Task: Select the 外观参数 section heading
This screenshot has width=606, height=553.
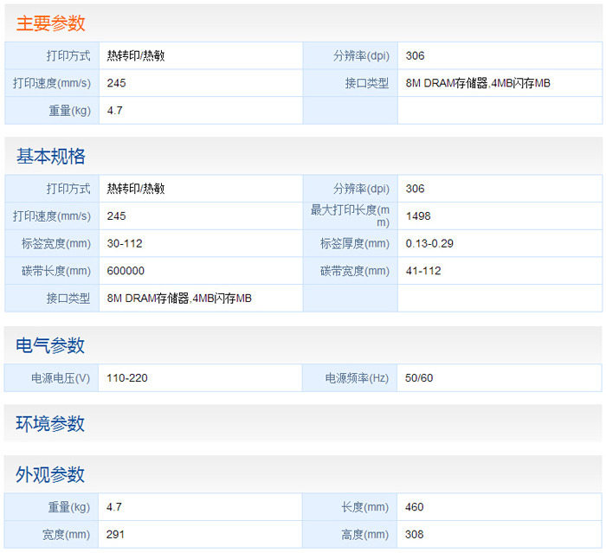Action: (51, 474)
